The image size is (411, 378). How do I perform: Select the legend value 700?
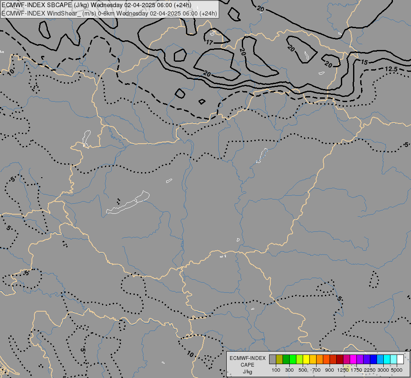point(317,370)
